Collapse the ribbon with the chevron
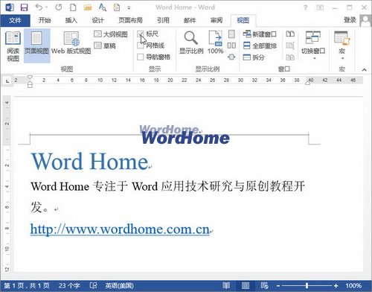The width and height of the screenshot is (372, 292). click(364, 70)
